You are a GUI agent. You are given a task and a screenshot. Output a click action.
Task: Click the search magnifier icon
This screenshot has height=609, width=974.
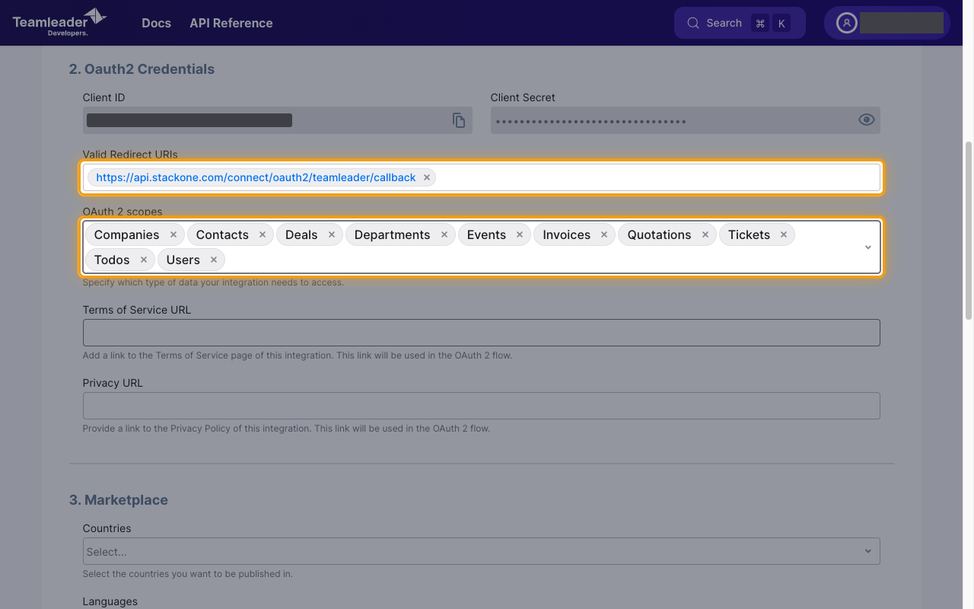click(x=693, y=23)
